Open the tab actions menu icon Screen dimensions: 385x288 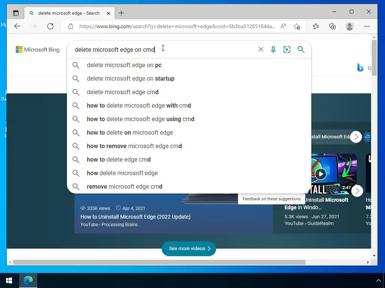click(16, 13)
